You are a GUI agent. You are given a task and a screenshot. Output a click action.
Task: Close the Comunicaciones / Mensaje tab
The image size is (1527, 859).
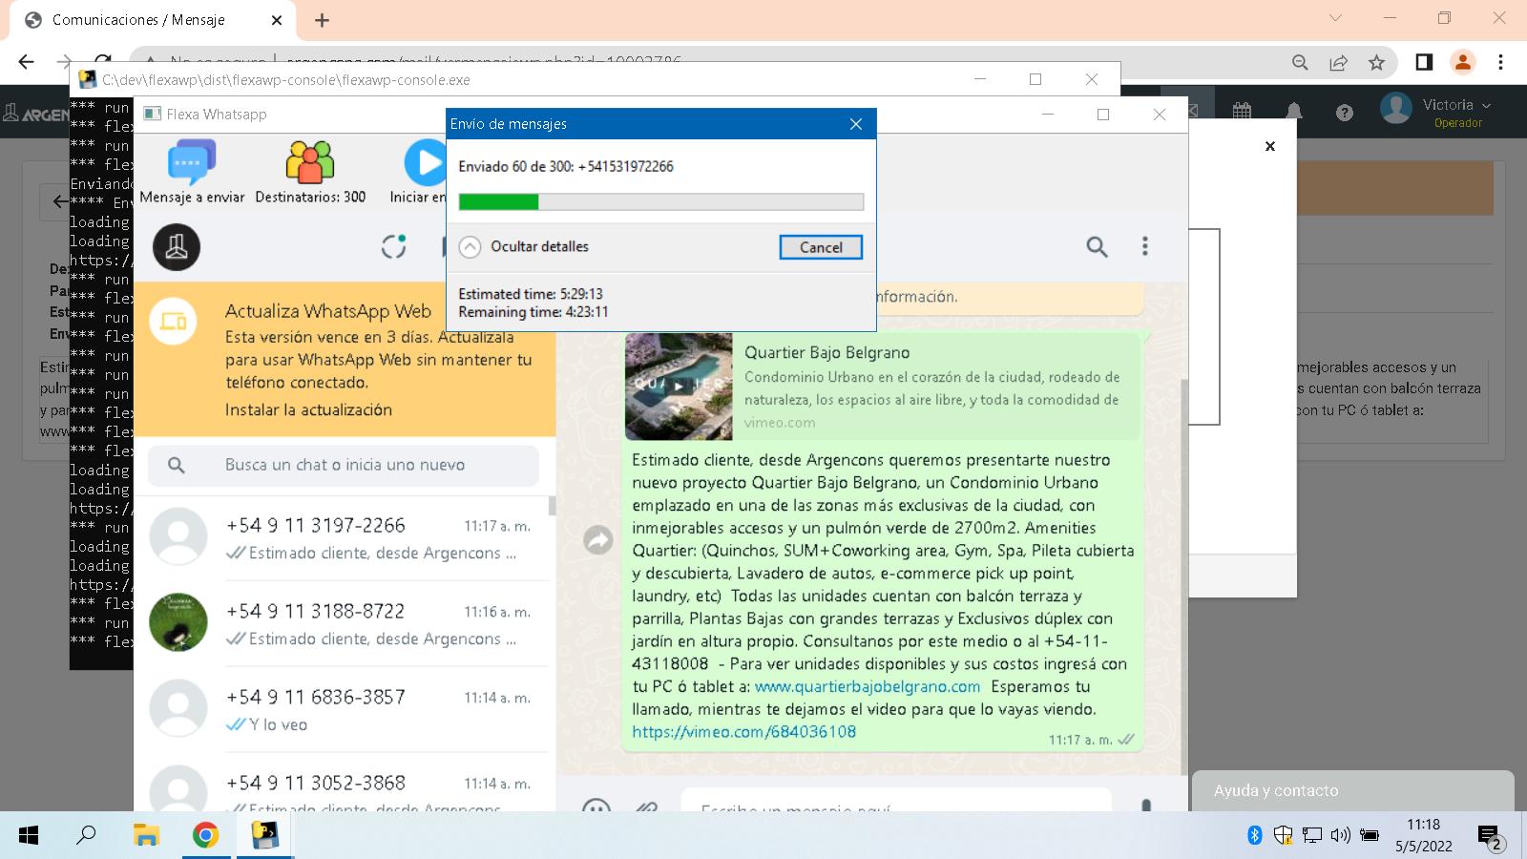pyautogui.click(x=277, y=20)
